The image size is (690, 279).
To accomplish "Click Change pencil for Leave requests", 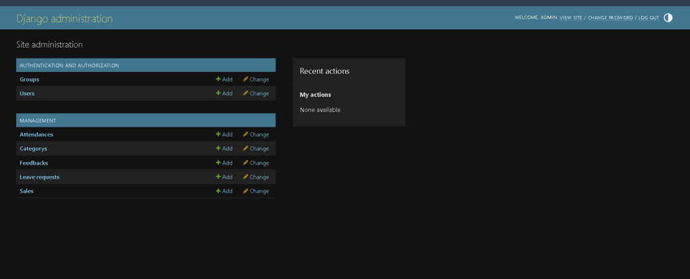I will [255, 177].
